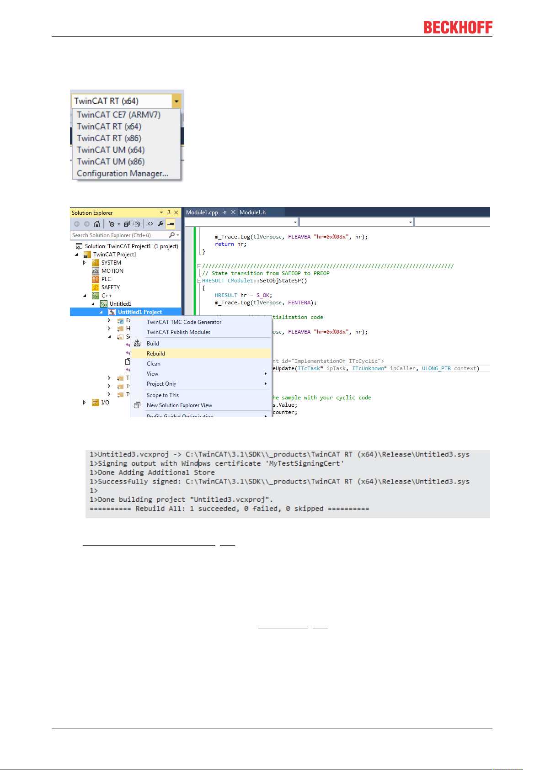The image size is (545, 770).
Task: Click Collapse All icon in Solution Explorer
Action: [x=127, y=224]
